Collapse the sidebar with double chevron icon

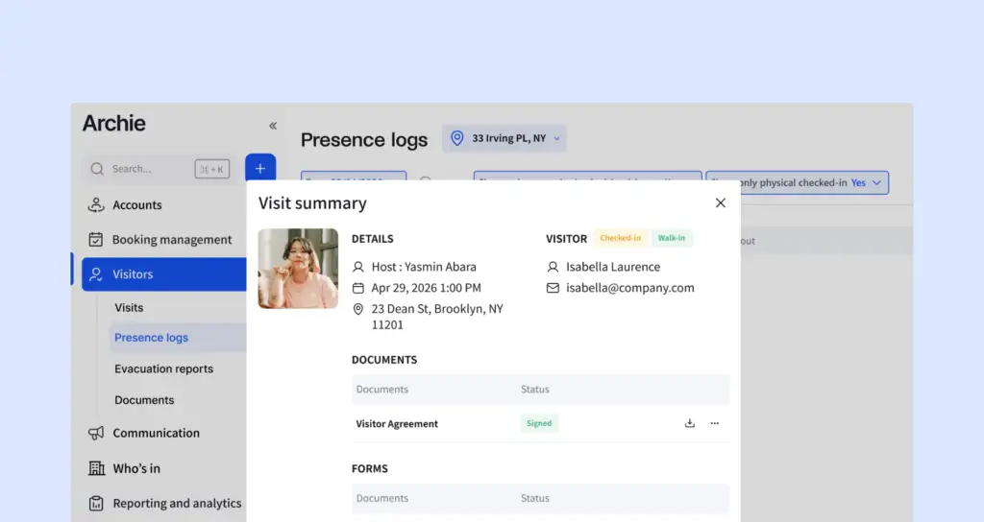click(x=273, y=126)
